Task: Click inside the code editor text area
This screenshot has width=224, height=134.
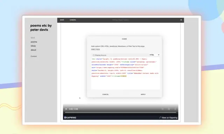Action: (125, 73)
